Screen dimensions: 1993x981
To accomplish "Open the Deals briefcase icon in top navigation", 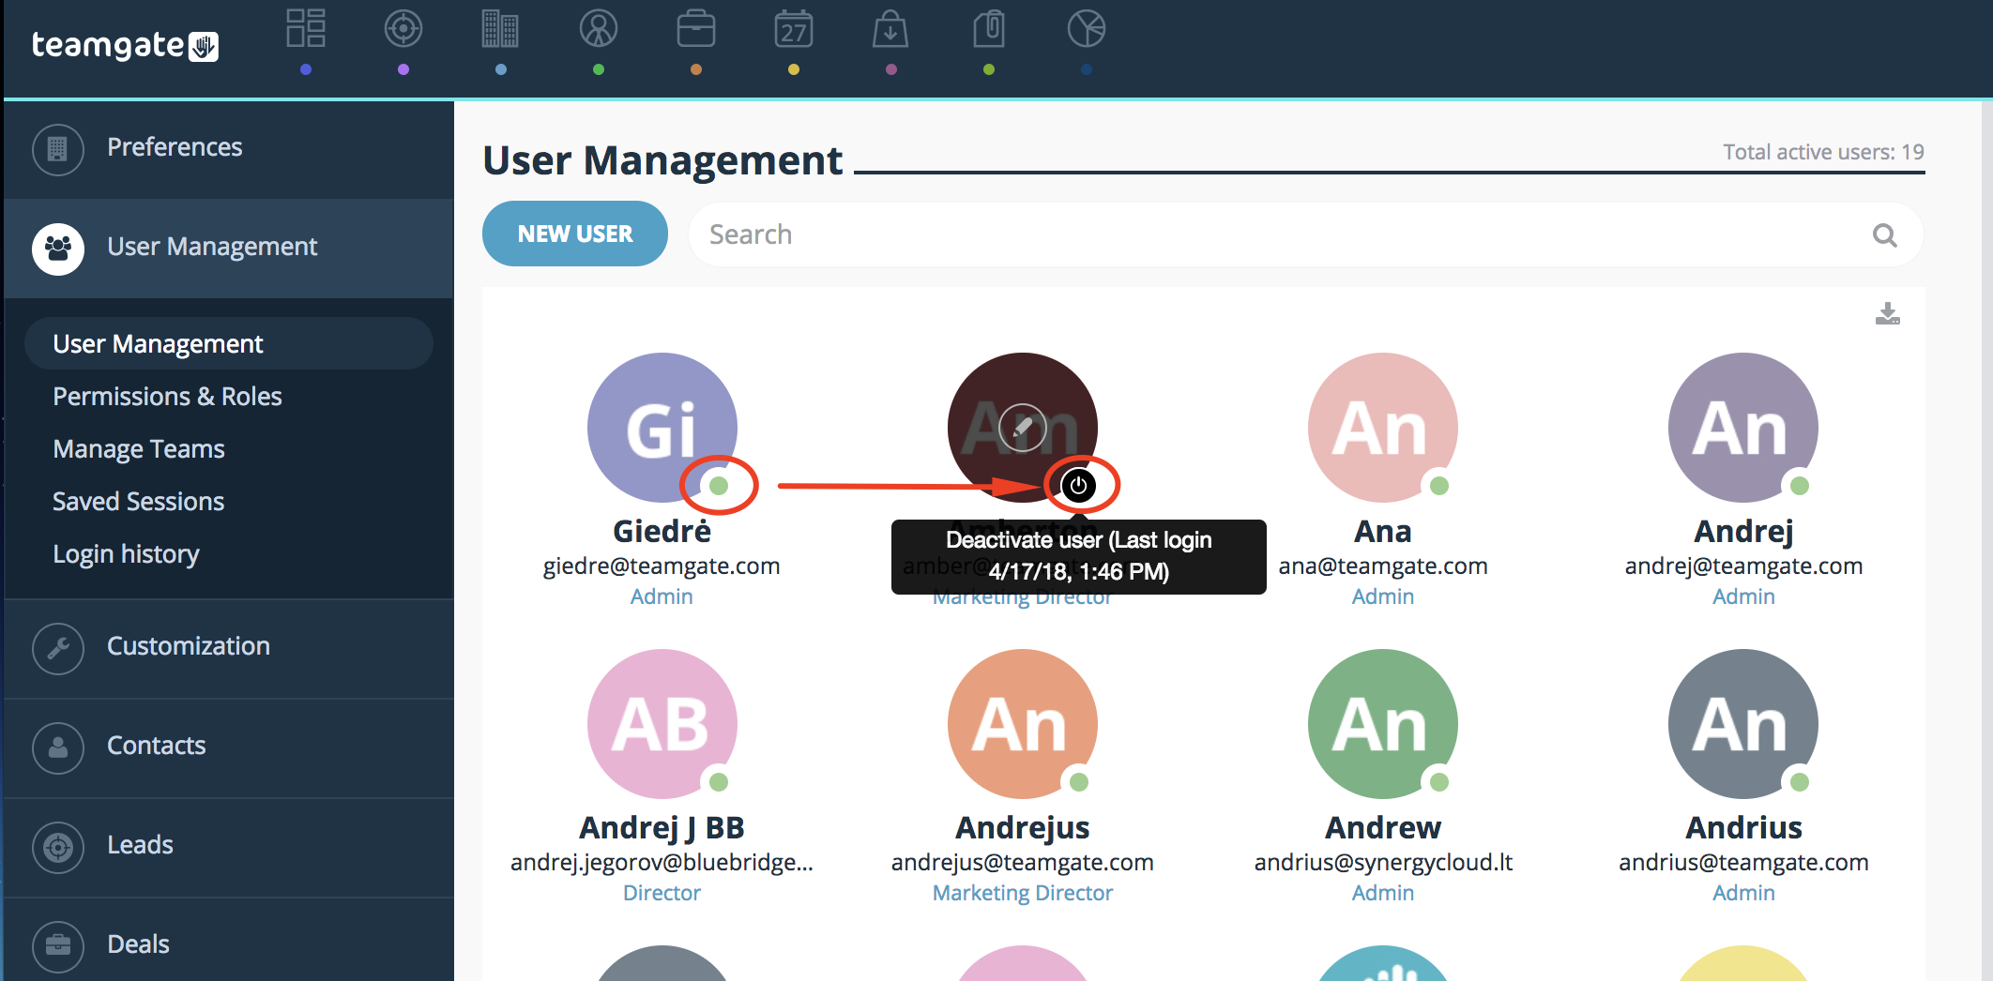I will [696, 29].
